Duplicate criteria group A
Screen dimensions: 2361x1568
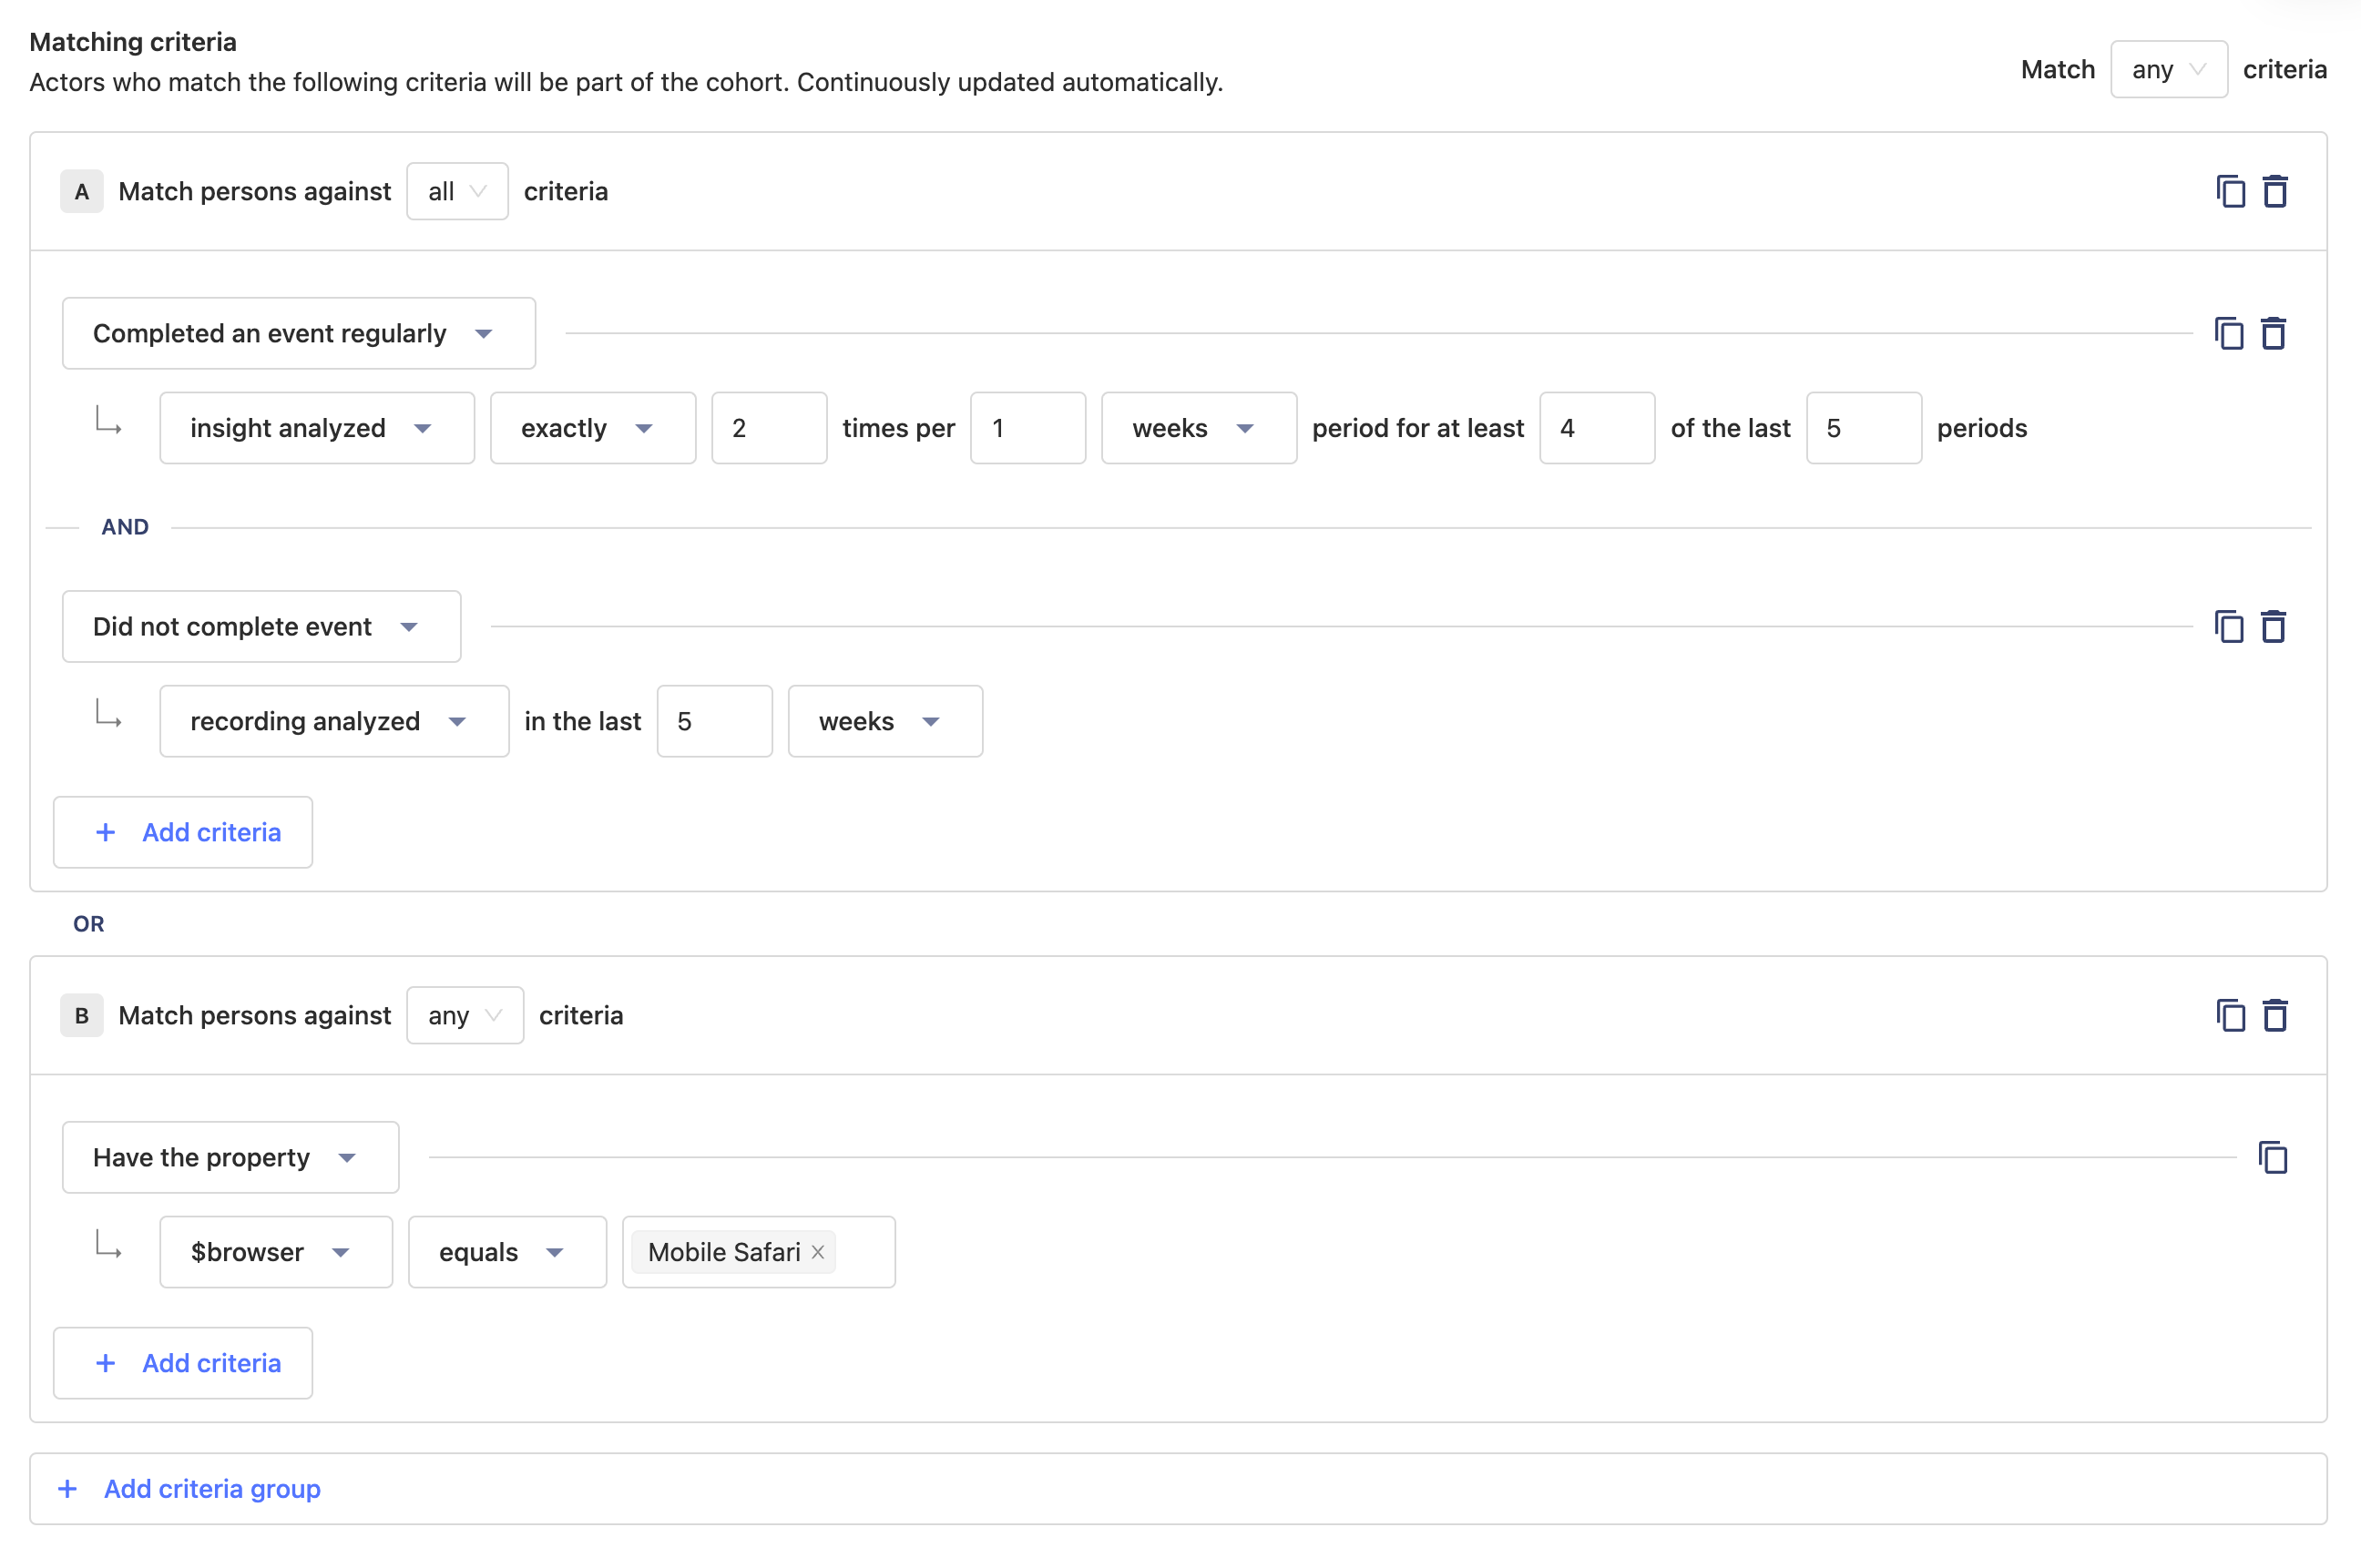click(2230, 191)
